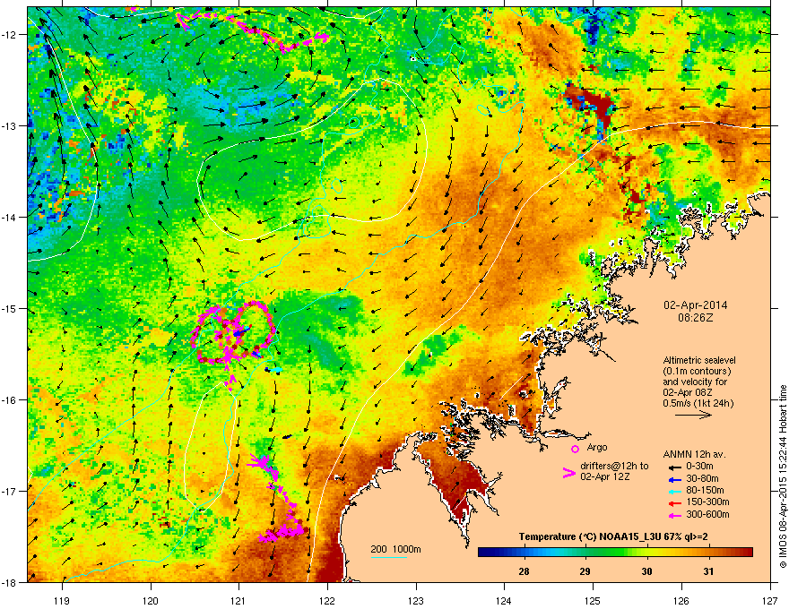Click the temperature color bar
Viewport: 789px width, 609px height.
click(x=615, y=553)
